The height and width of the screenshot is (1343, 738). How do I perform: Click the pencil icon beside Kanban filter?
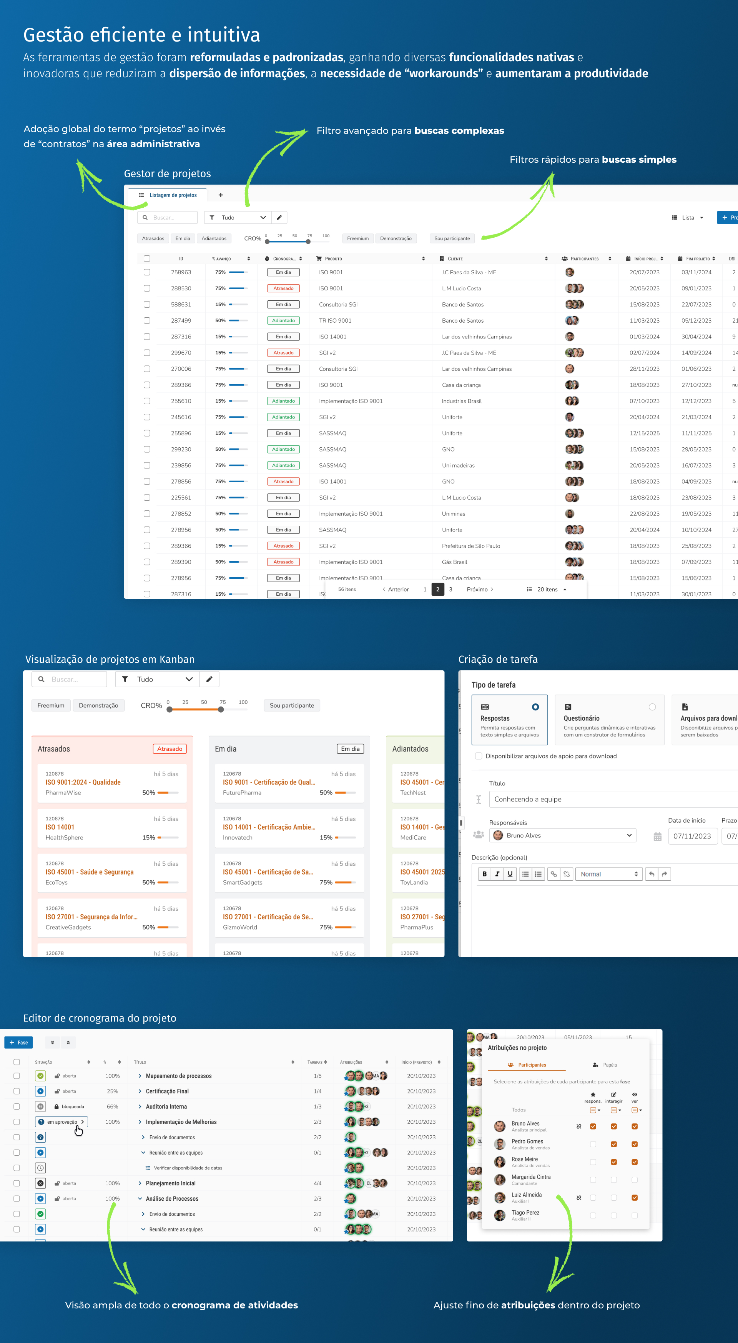coord(209,679)
